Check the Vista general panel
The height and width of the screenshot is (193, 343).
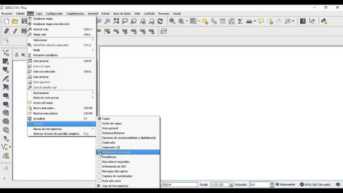click(99, 128)
